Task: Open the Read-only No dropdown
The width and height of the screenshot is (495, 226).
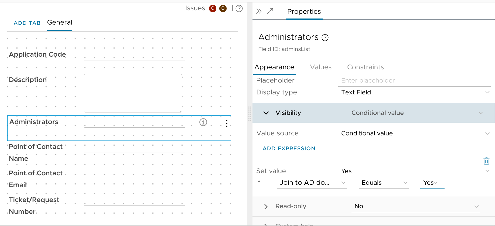Action: [416, 206]
